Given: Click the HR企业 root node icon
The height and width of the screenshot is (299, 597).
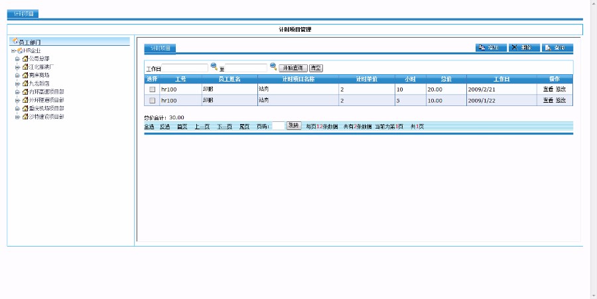Looking at the screenshot, I should [20, 50].
